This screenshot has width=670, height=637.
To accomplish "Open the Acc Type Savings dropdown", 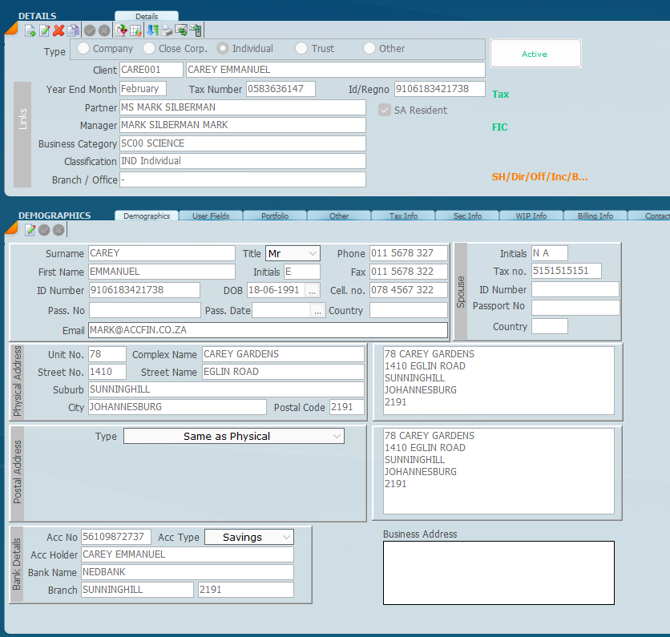I will click(248, 537).
